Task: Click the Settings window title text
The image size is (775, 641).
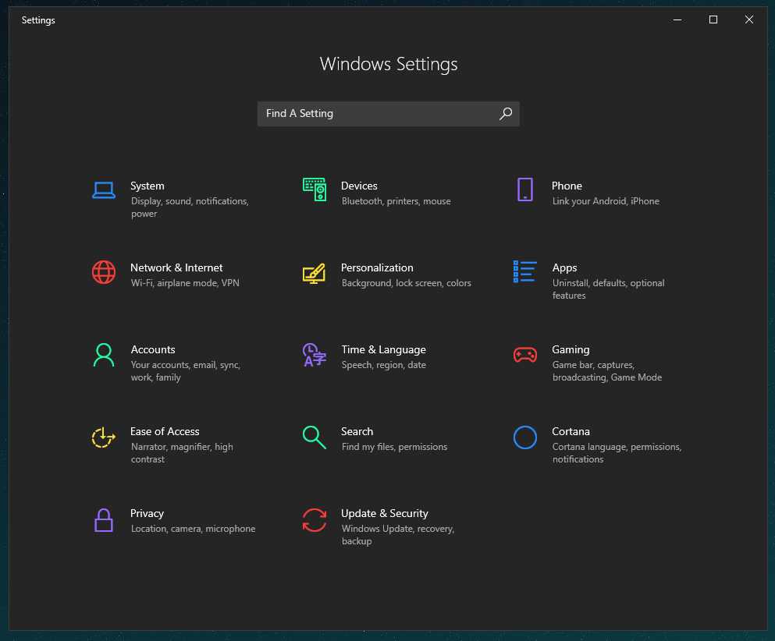Action: (x=38, y=20)
